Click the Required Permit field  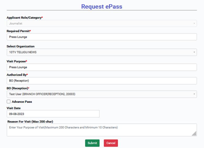pyautogui.click(x=102, y=37)
